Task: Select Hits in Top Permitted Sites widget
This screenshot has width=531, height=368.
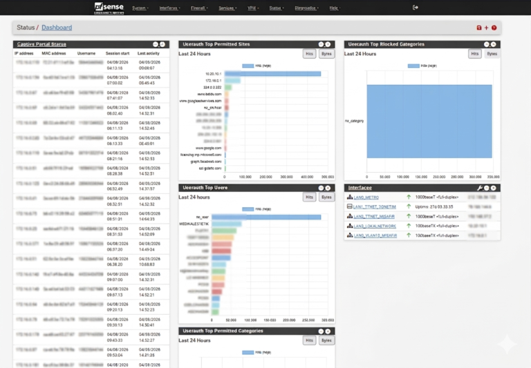Action: 309,54
